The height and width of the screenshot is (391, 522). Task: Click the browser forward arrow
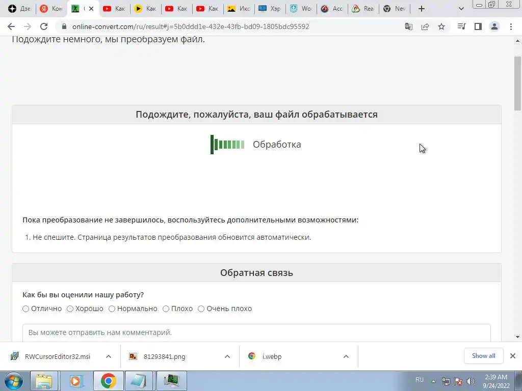(28, 26)
